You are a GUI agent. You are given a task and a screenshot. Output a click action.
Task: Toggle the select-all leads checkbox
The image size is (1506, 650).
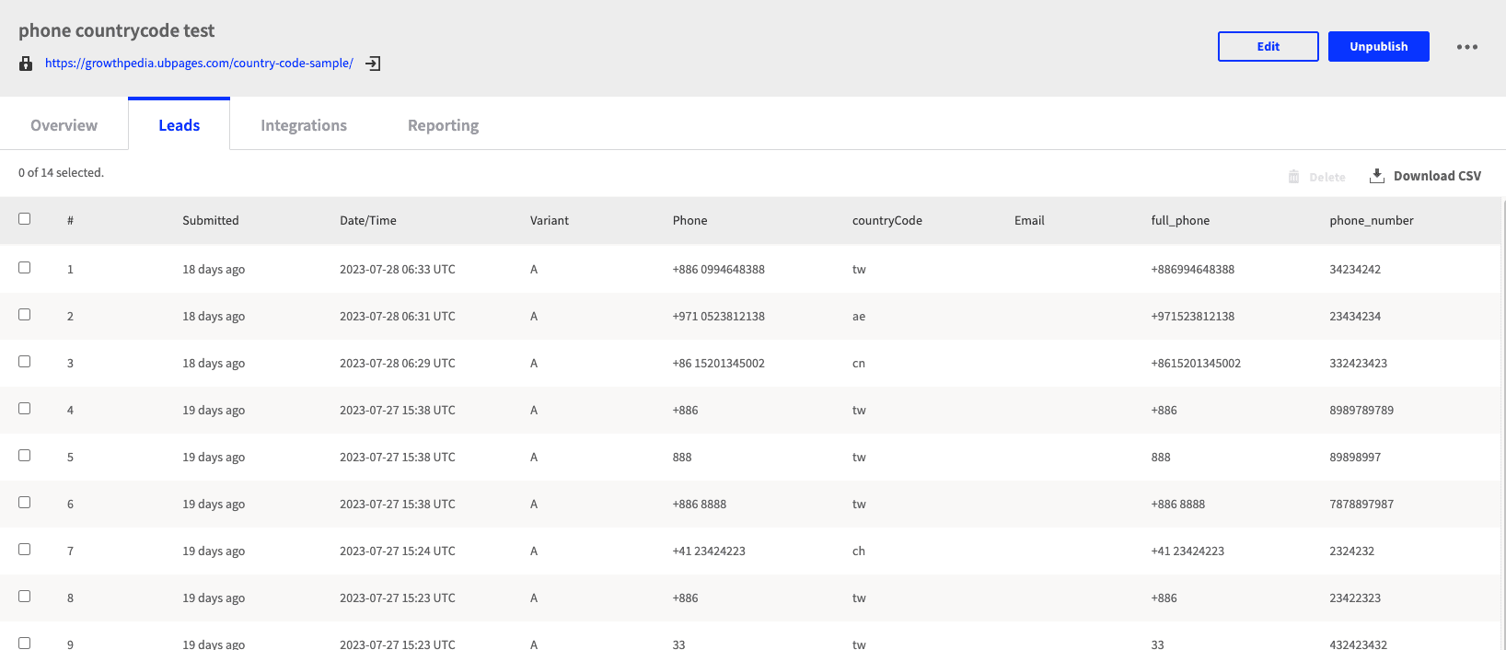25,219
